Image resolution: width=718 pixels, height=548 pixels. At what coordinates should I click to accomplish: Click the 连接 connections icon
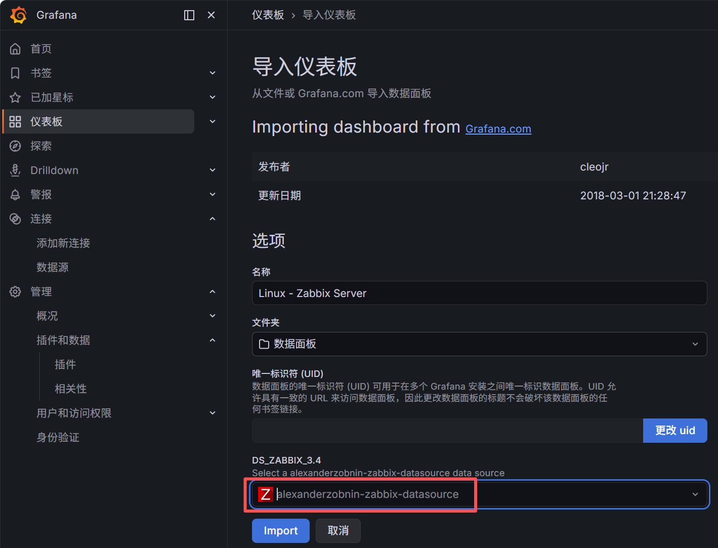[x=16, y=219]
